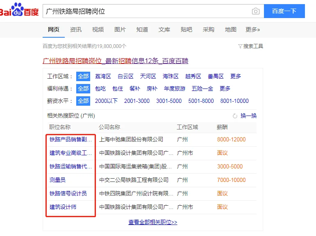316x236 pixels.
Task: Filter benefits by 包吃
Action: [100, 88]
